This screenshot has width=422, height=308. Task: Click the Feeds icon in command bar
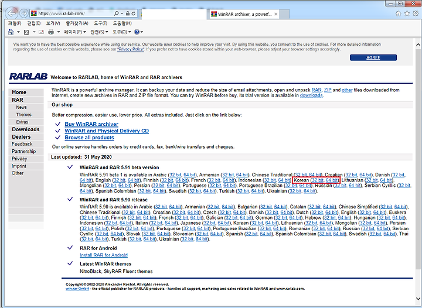pos(26,32)
